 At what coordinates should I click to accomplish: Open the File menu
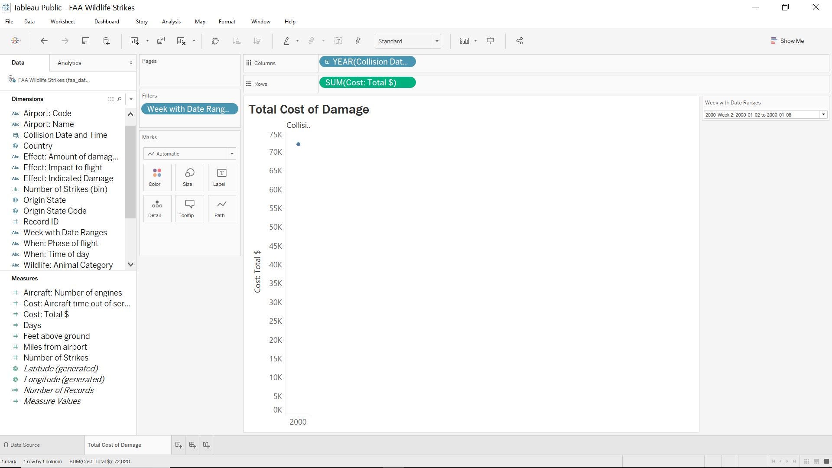click(9, 22)
